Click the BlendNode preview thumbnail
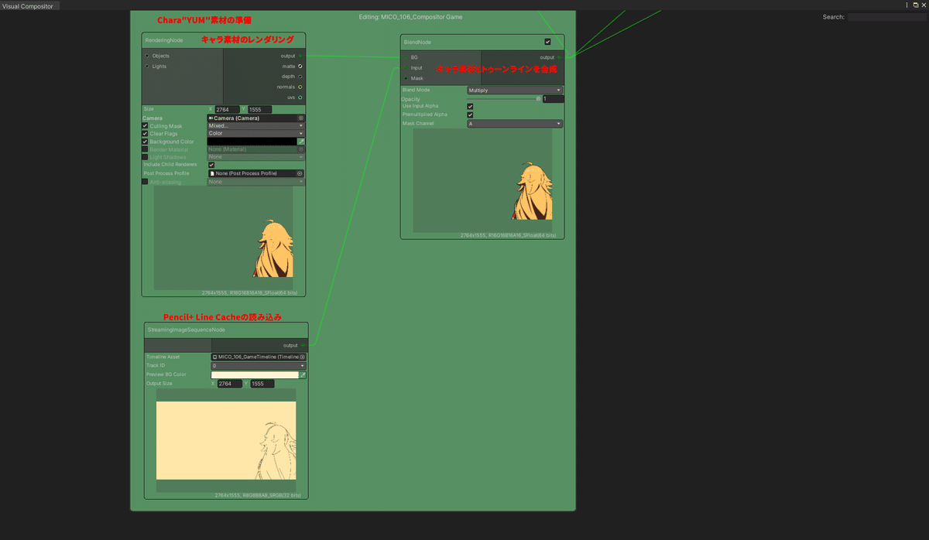 tap(482, 179)
